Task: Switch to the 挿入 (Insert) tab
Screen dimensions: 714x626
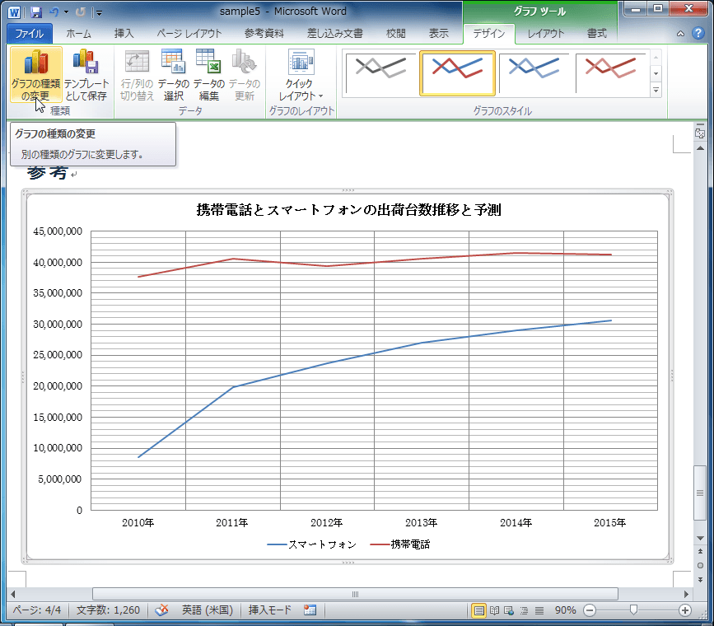Action: tap(124, 34)
